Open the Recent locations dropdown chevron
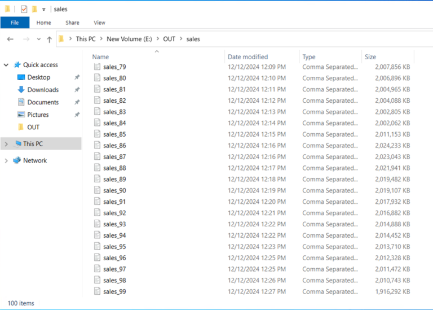This screenshot has height=310, width=433. pyautogui.click(x=38, y=40)
